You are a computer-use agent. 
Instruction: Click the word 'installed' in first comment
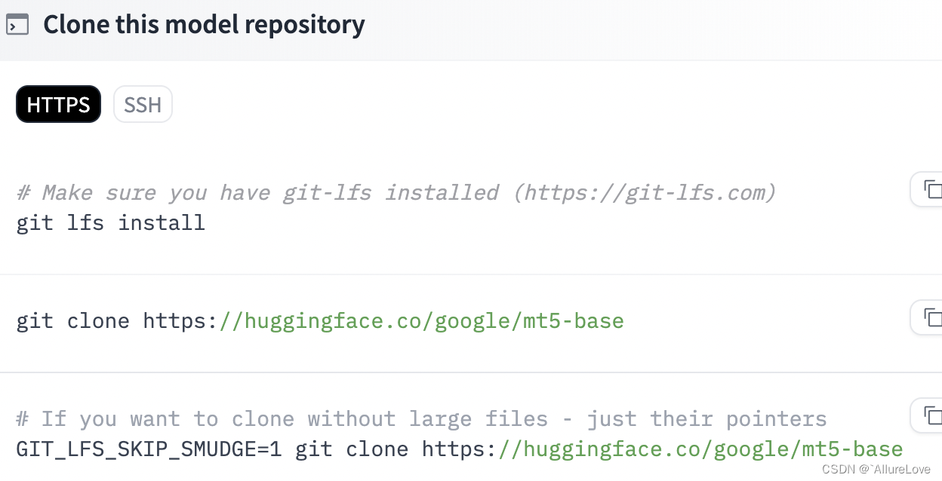click(442, 193)
